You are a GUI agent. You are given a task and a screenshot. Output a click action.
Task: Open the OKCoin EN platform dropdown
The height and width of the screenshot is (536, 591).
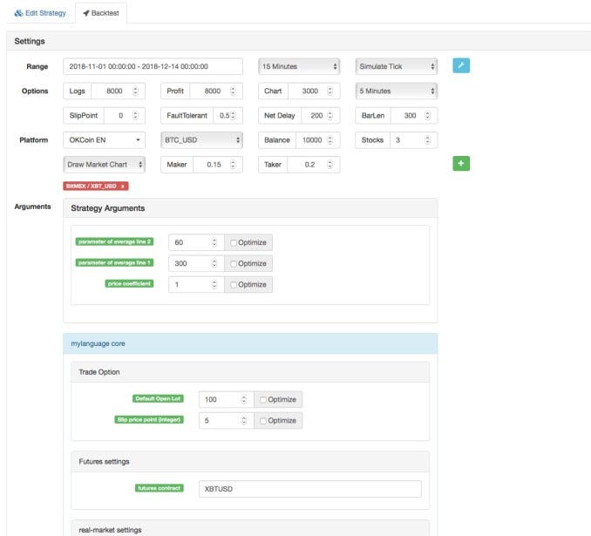click(x=104, y=140)
